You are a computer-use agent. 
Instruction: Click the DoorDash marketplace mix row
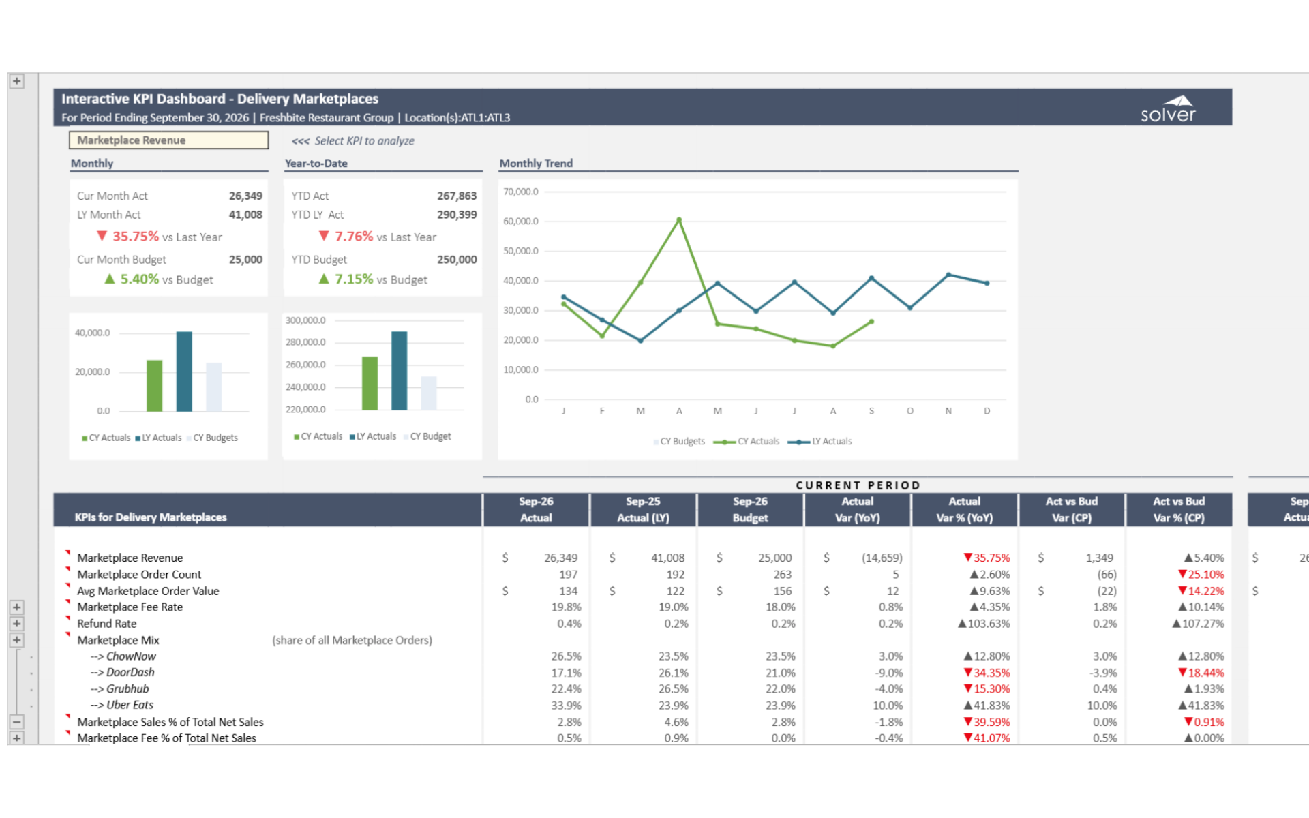[130, 672]
